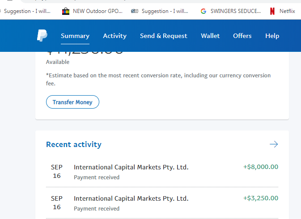The image size is (301, 219).
Task: Open the first International Capital Markets payment
Action: [131, 167]
